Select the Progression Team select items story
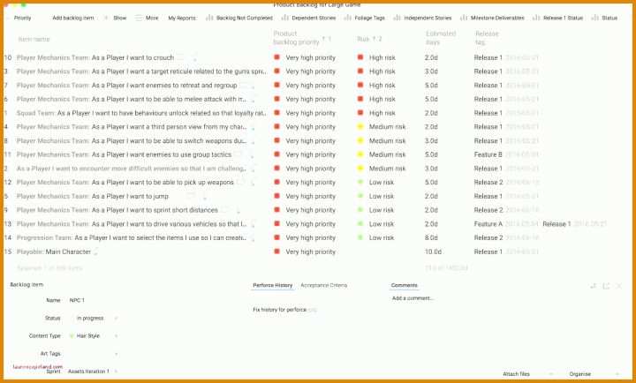This screenshot has width=636, height=383. [x=132, y=238]
